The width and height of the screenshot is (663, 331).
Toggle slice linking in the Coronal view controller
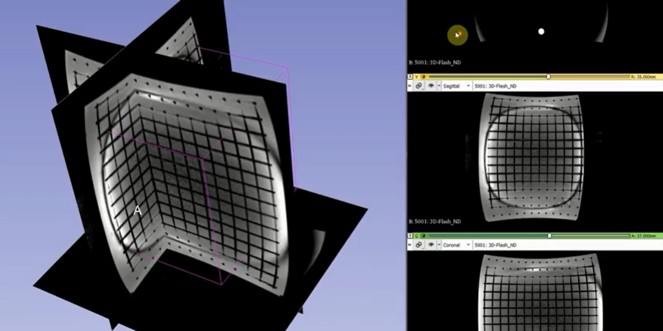[x=420, y=245]
